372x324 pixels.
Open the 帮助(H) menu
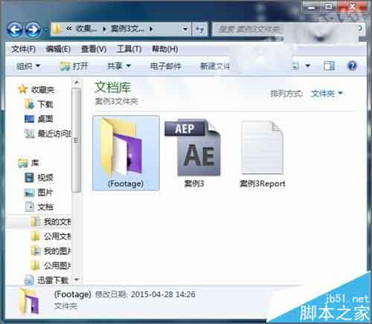[165, 49]
